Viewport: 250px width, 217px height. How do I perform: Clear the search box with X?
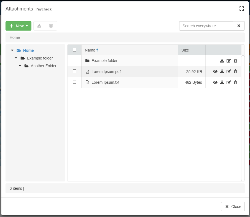click(x=239, y=26)
